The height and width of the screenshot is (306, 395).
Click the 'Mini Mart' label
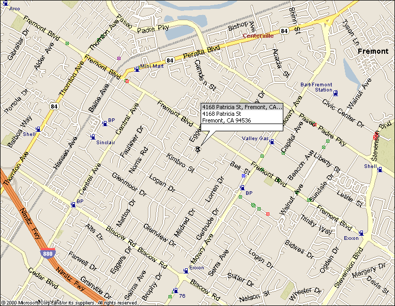tap(151, 66)
